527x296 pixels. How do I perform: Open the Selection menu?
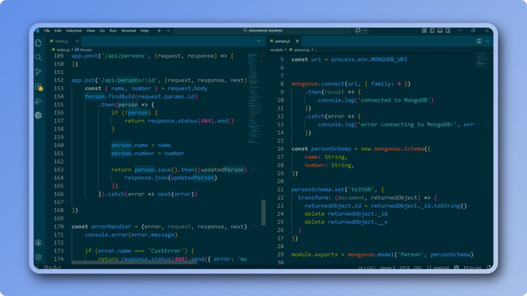click(x=74, y=31)
